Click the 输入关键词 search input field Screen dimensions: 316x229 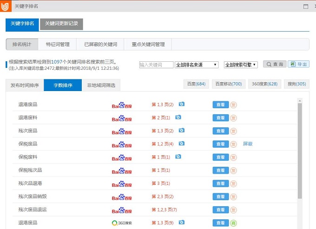point(156,65)
